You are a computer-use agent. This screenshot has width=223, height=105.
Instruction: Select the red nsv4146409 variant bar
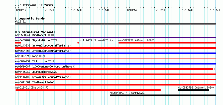[115, 79]
